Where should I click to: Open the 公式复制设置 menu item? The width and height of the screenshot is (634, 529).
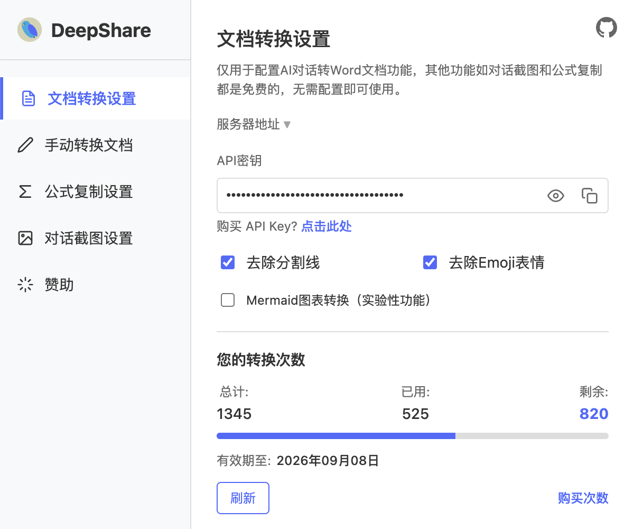pyautogui.click(x=89, y=191)
